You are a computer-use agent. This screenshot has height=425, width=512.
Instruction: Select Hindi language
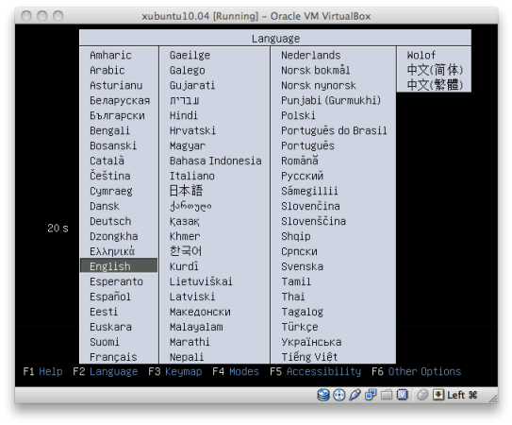pyautogui.click(x=184, y=115)
